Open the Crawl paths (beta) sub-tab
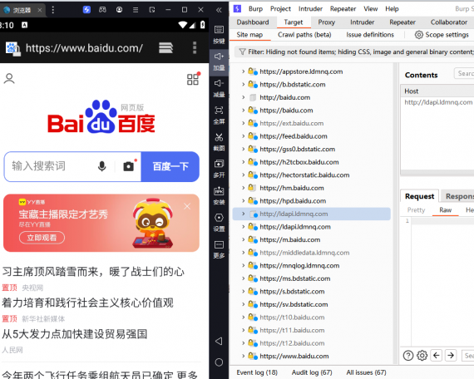 (304, 35)
